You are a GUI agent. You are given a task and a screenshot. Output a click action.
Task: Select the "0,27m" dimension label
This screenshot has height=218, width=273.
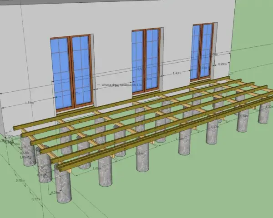click(x=44, y=170)
